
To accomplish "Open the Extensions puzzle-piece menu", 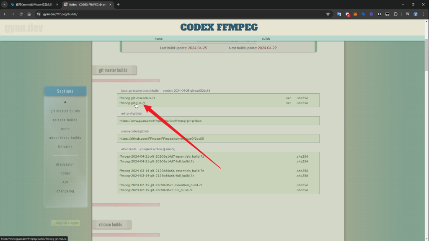I will (395, 14).
